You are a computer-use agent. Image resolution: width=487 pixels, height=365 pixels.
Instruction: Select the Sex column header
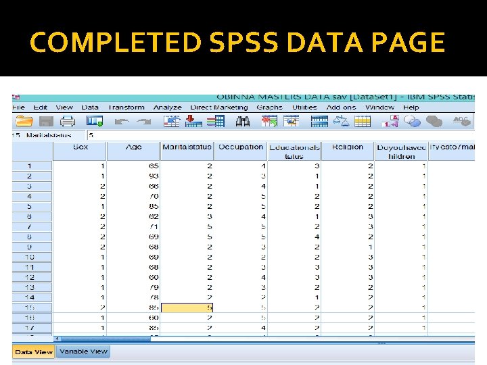(x=80, y=151)
